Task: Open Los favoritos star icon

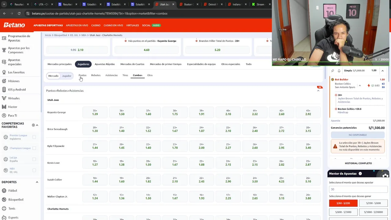Action: pos(4,72)
